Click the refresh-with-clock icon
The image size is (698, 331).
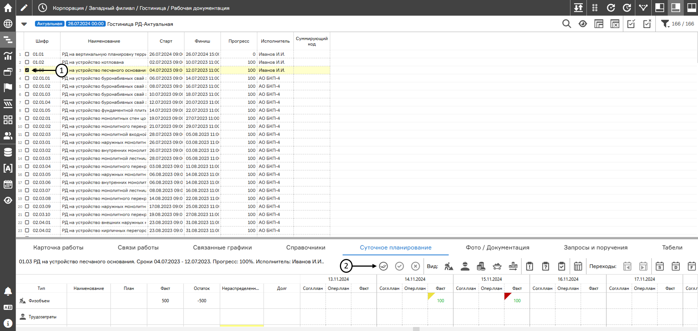[627, 8]
